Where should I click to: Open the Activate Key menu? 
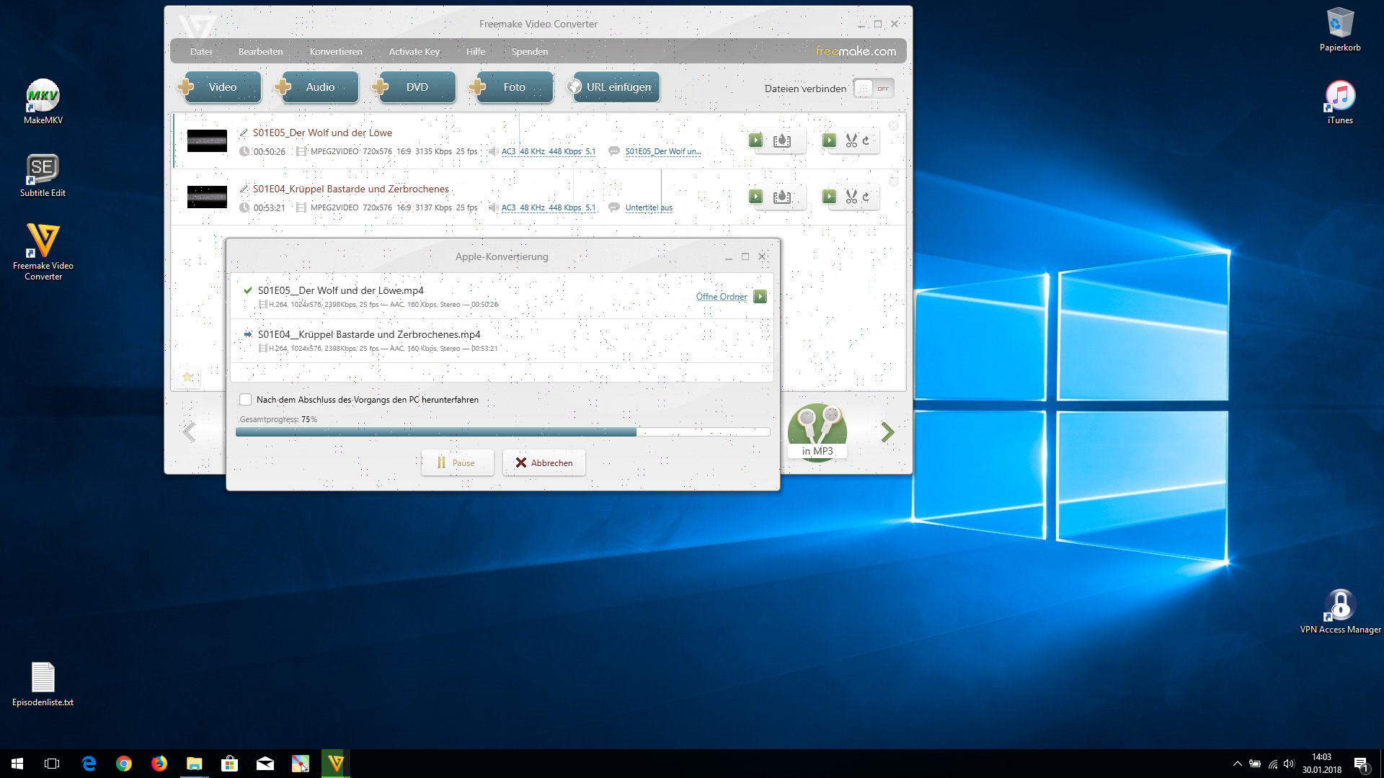tap(414, 52)
